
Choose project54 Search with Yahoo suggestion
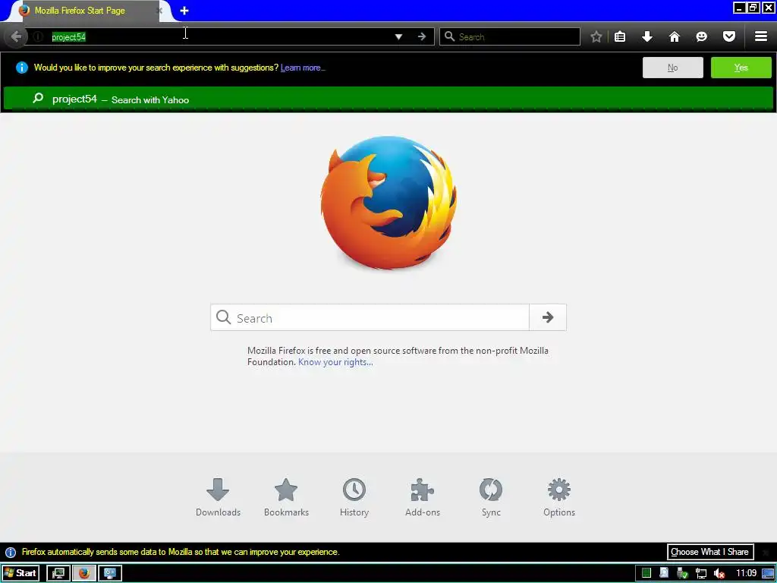[388, 99]
